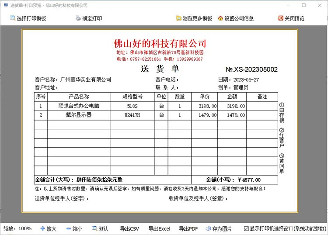
Task: Click 送货单位经手人(签字) signature label
Action: point(62,198)
